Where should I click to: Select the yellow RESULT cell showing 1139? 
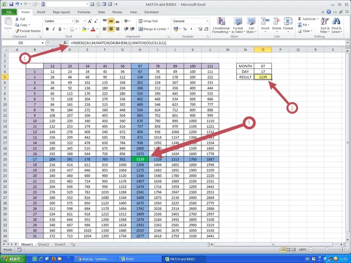click(x=263, y=77)
